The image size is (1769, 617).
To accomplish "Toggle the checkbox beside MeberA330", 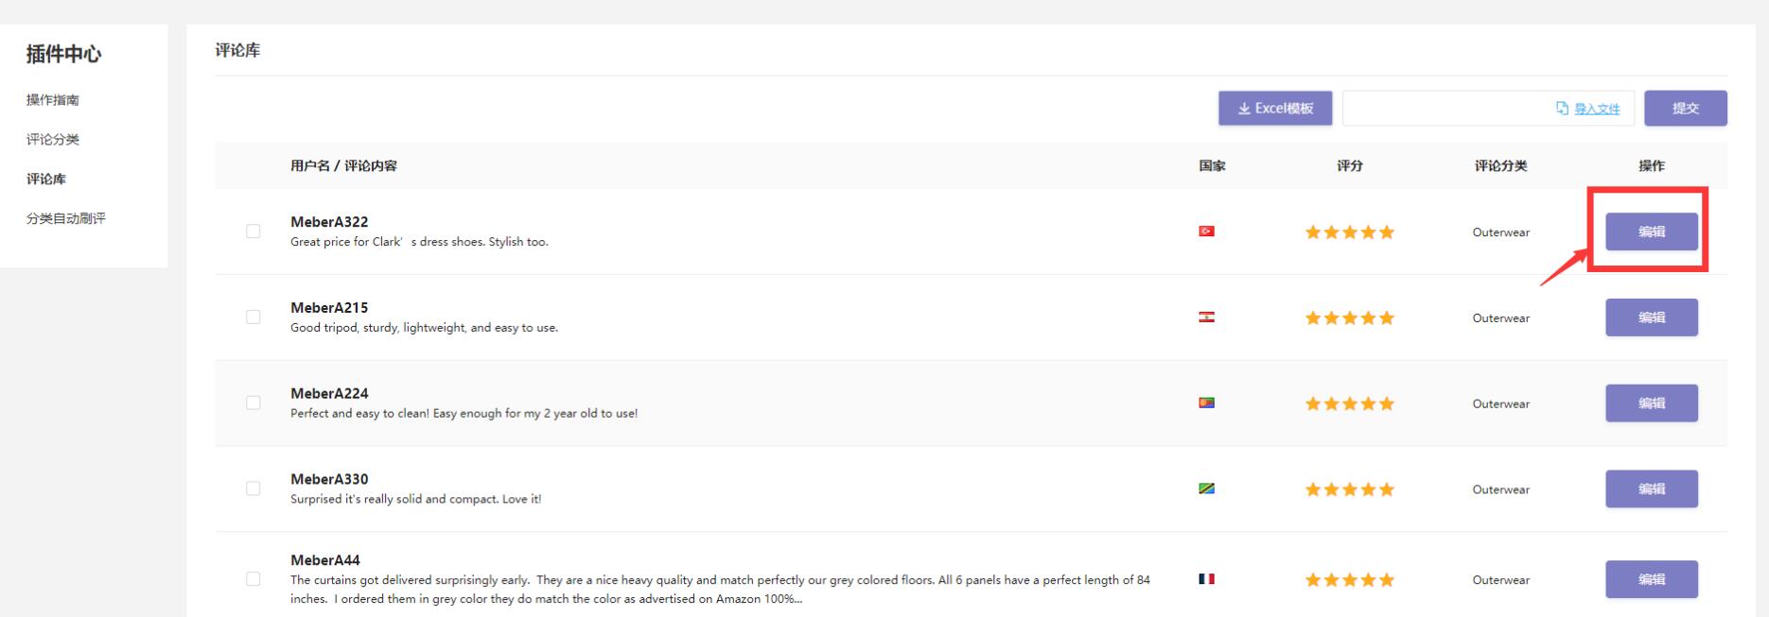I will pos(254,488).
